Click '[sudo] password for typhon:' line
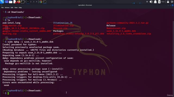 (x=20, y=44)
